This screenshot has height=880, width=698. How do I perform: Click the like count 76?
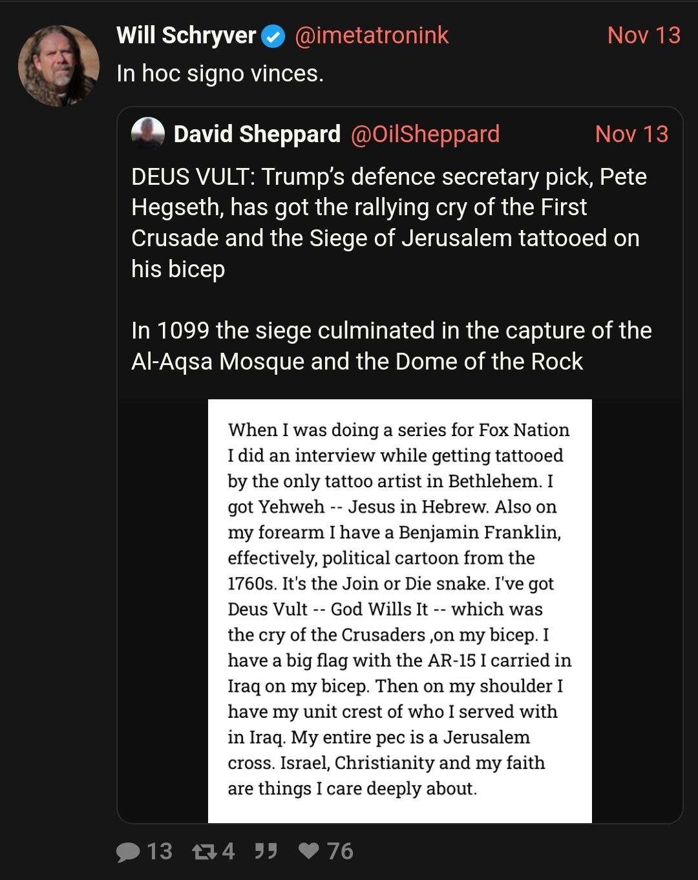click(x=340, y=852)
